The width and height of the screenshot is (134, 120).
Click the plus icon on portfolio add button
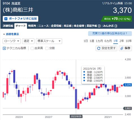click(6, 19)
